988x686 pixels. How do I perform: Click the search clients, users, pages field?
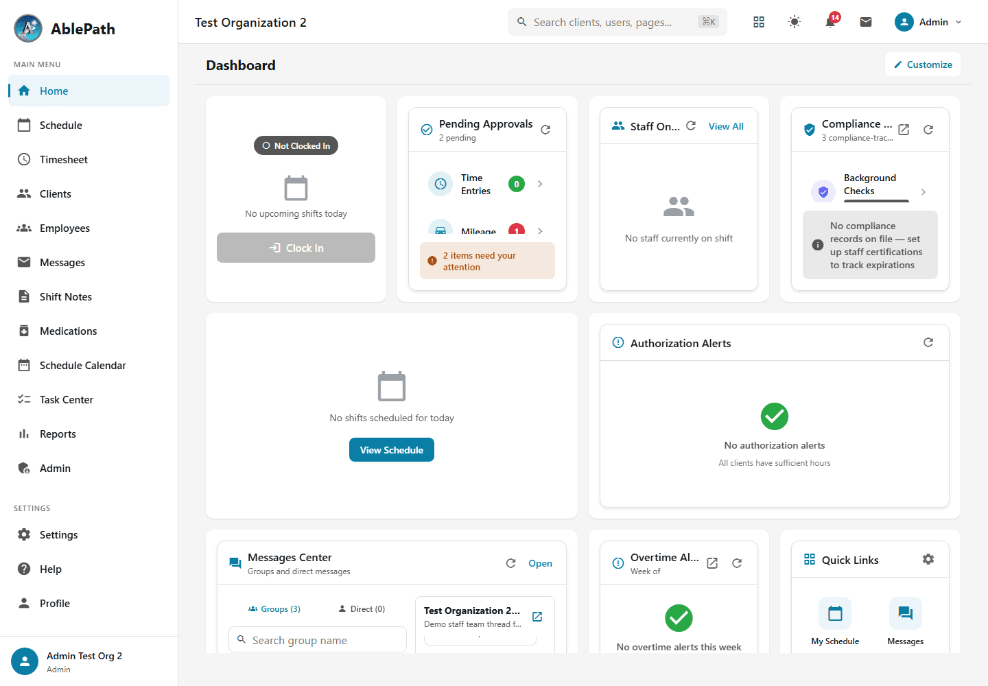(617, 22)
